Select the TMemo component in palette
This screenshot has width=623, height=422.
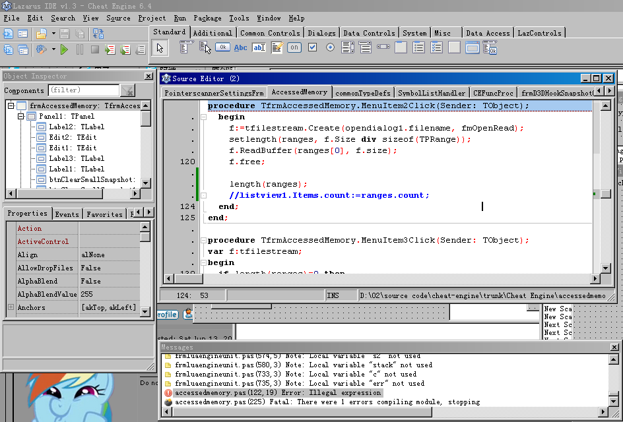(277, 47)
